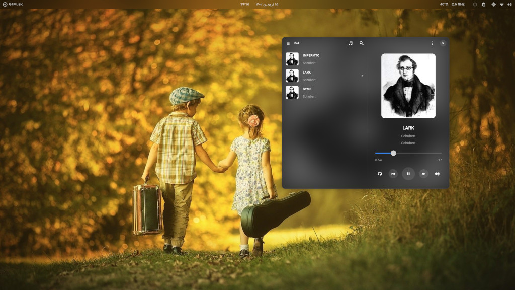
Task: Click the clipboard indicator in top bar
Action: (484, 4)
